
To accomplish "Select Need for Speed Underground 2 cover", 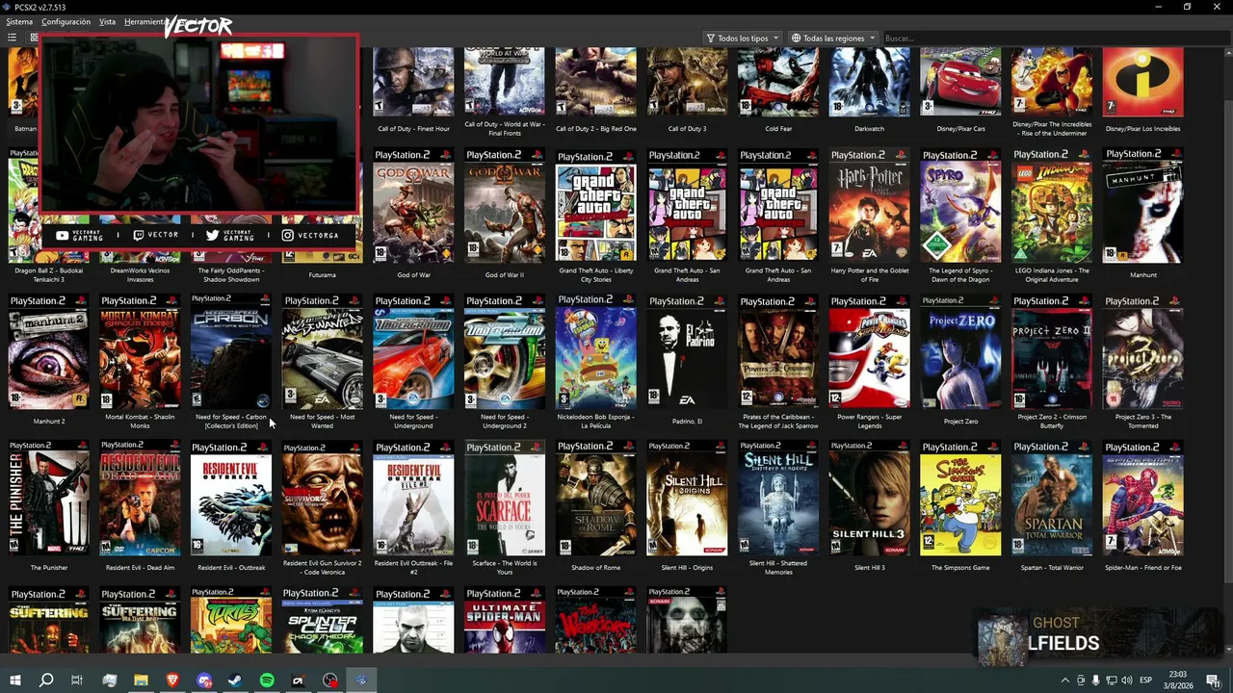I will coord(504,352).
